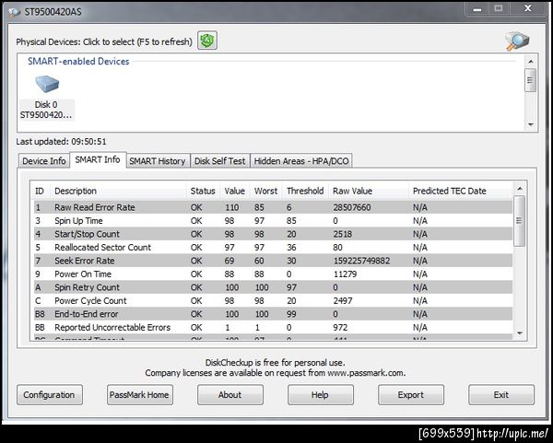Click the Status column header
553x443 pixels.
pos(203,191)
